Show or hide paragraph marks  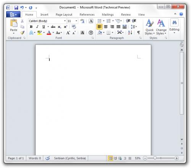pyautogui.click(x=139, y=32)
